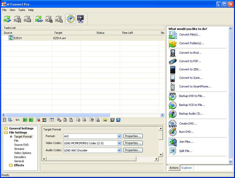Screen dimensions: 235x178
Task: Click the Zune player icon in actions panel
Action: [x=173, y=78]
